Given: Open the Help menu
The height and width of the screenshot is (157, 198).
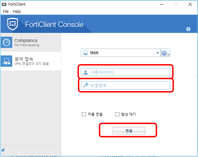Looking at the screenshot, I should (17, 12).
